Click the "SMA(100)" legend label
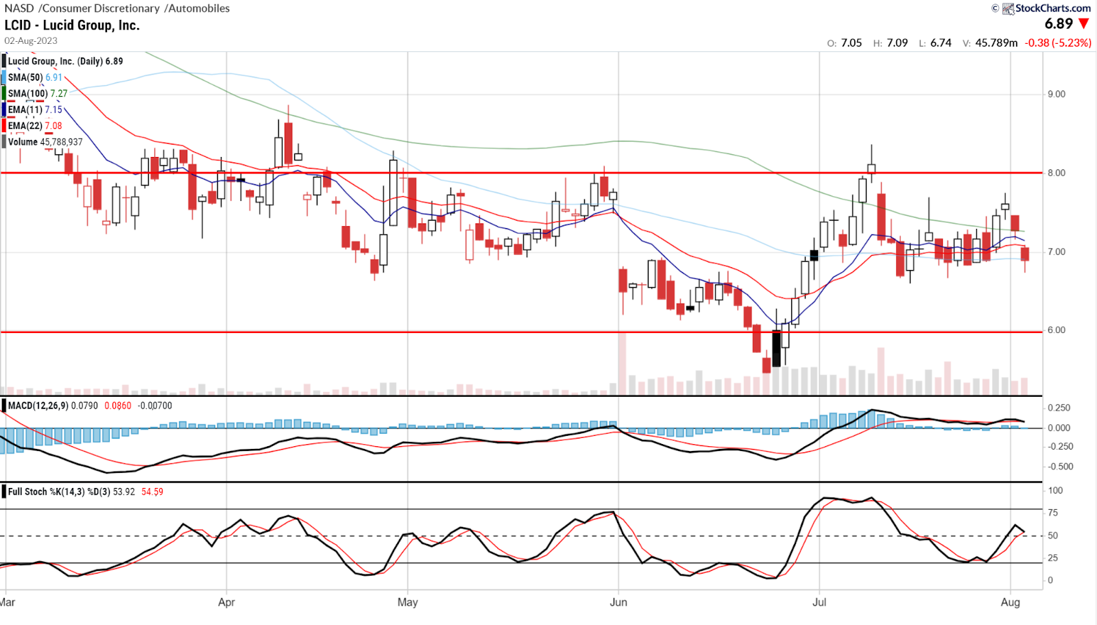Viewport: 1097px width, 625px height. (28, 93)
